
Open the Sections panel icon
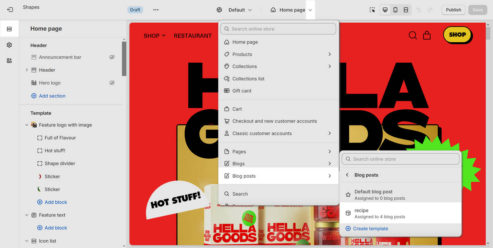(x=9, y=29)
